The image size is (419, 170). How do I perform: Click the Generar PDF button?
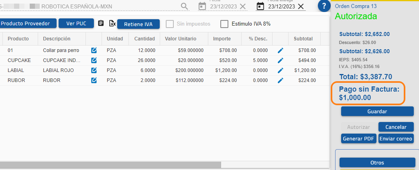(x=358, y=139)
